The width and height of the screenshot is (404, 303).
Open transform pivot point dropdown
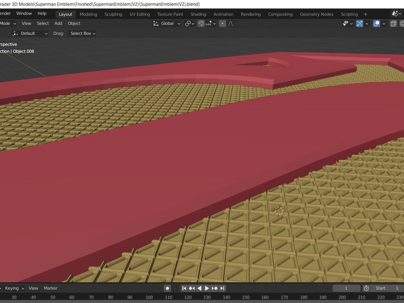[189, 23]
